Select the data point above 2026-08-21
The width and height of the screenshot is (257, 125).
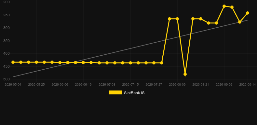pos(201,19)
